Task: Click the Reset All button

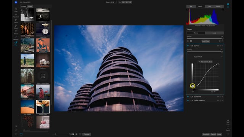Action: coord(206,134)
